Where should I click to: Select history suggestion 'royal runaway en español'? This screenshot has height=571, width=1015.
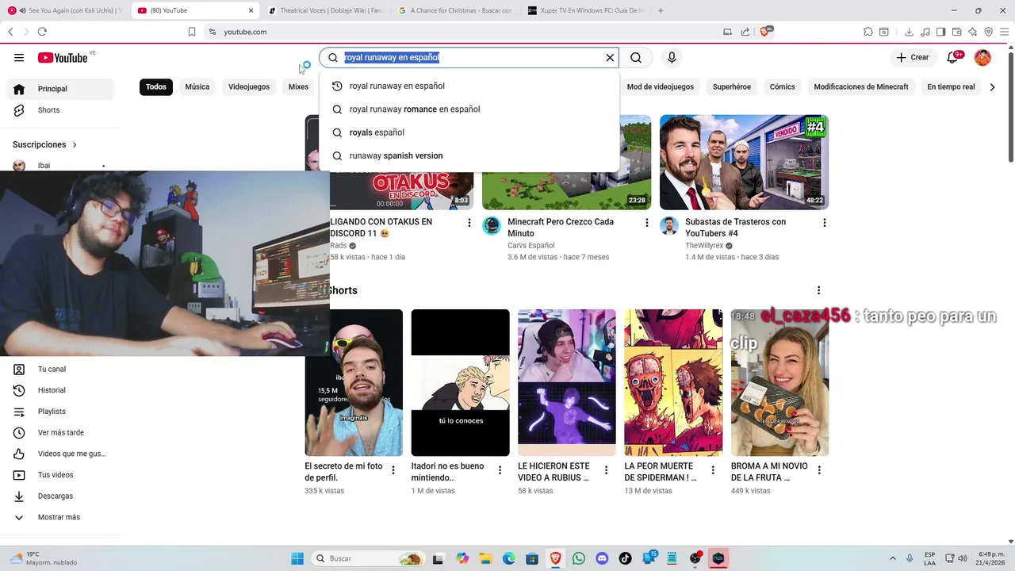click(469, 86)
